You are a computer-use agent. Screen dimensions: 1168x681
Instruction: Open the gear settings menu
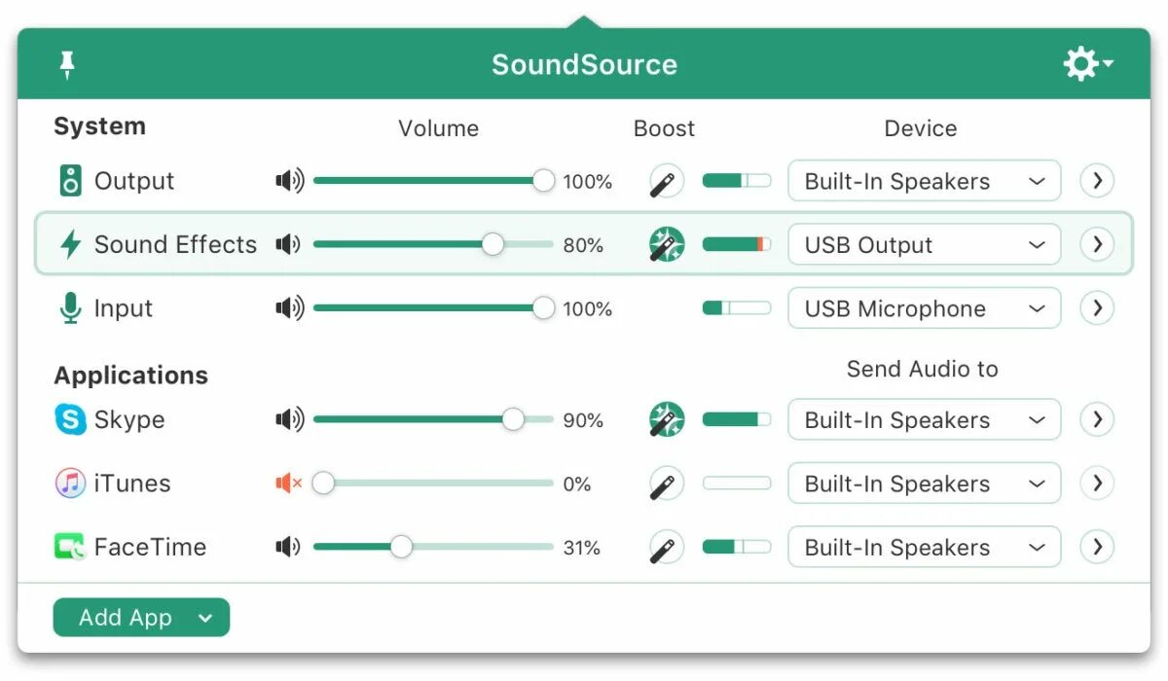(1088, 65)
